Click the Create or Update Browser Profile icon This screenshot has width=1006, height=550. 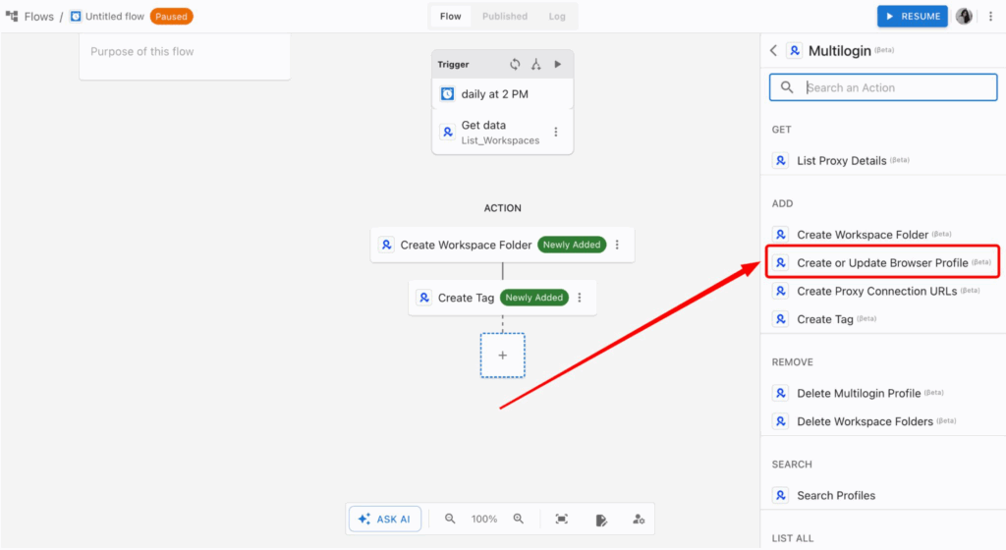point(781,263)
